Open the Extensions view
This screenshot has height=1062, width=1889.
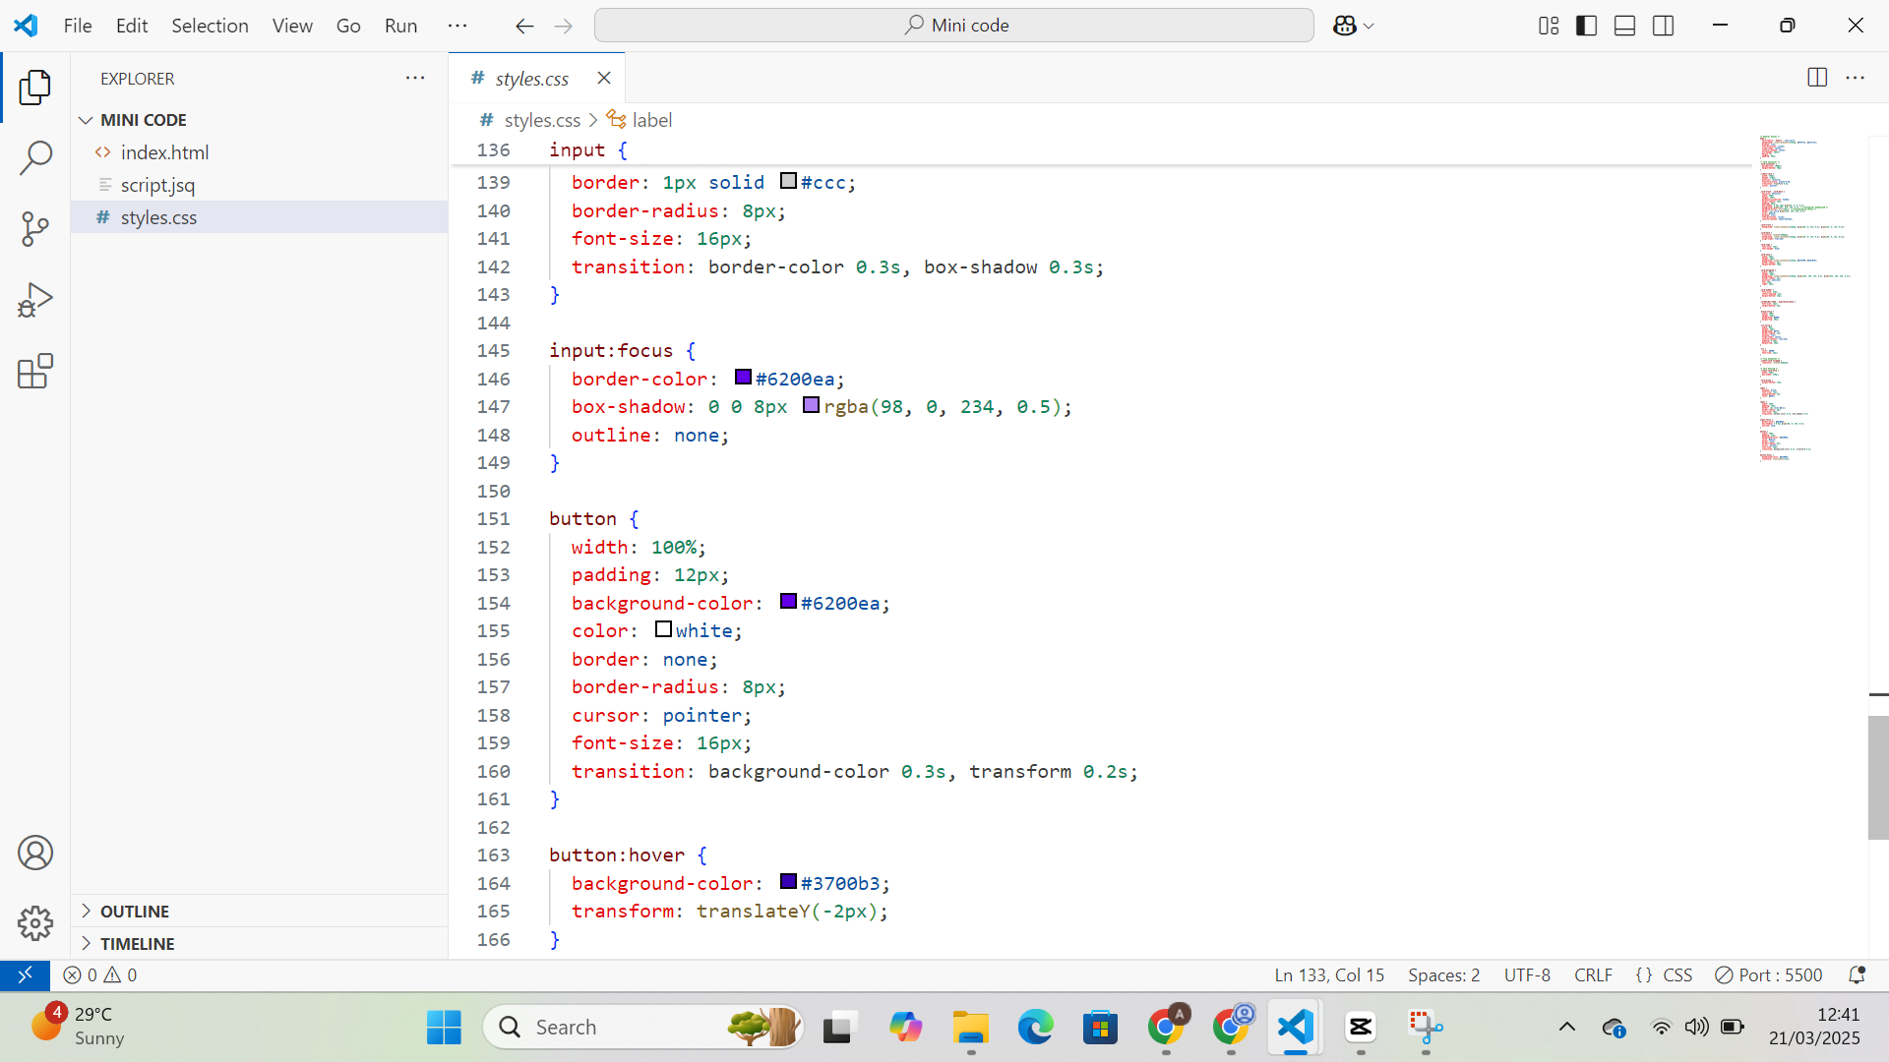pyautogui.click(x=35, y=371)
